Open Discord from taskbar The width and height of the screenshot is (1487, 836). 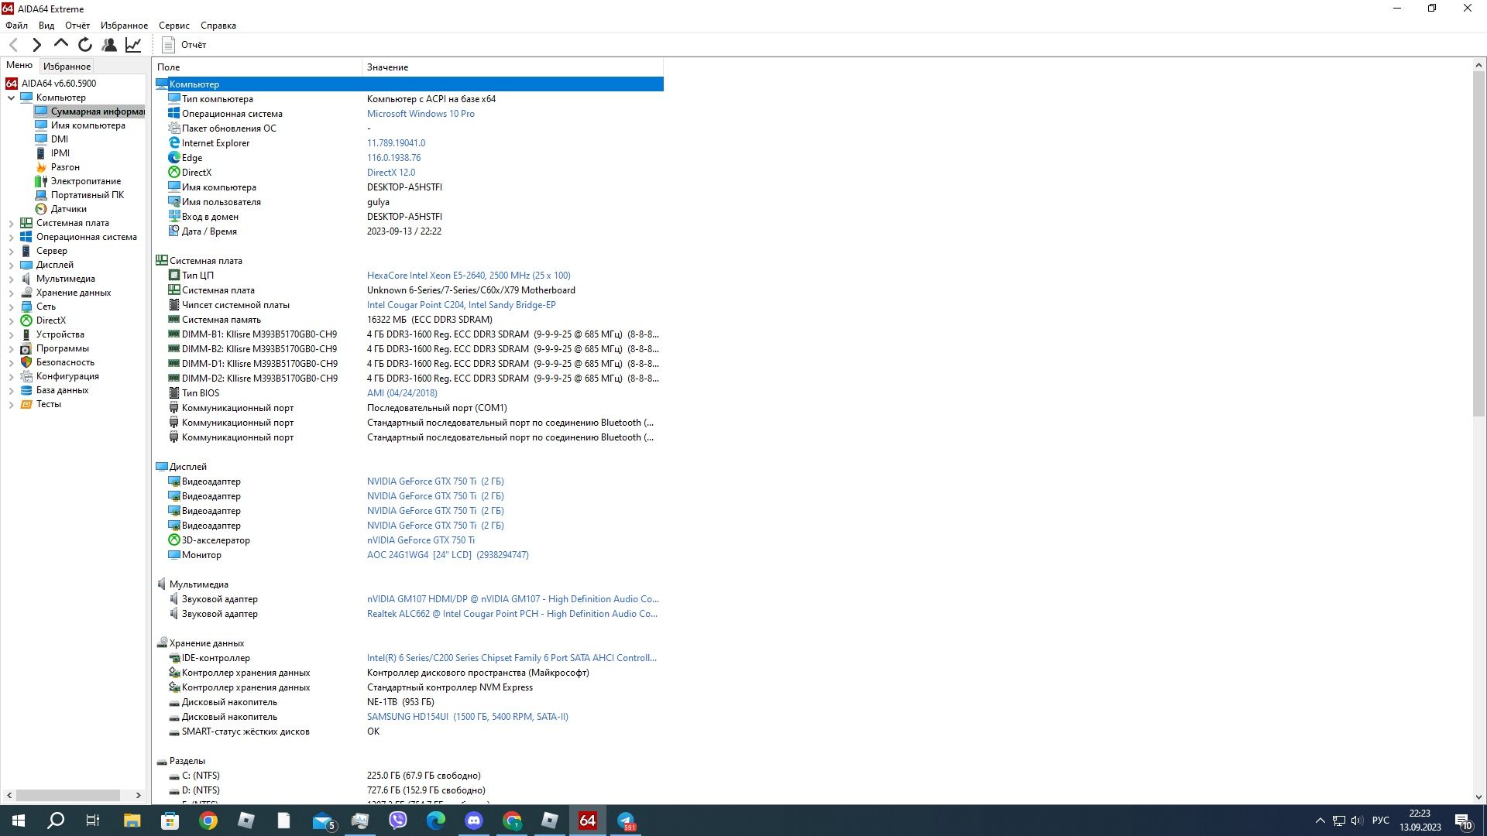(x=474, y=821)
